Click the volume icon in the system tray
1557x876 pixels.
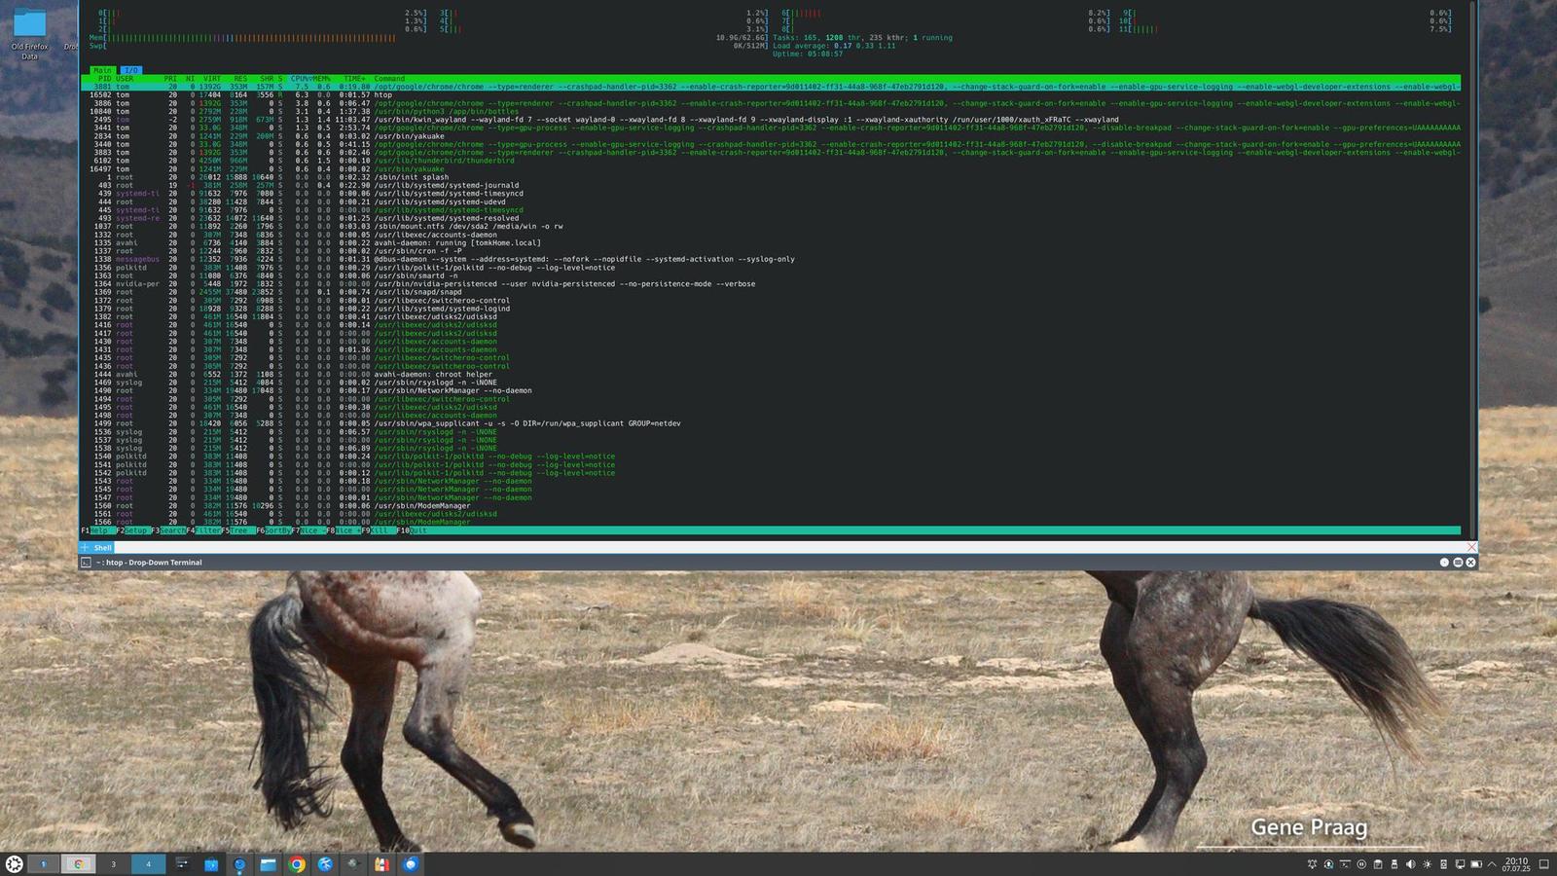click(x=1411, y=864)
